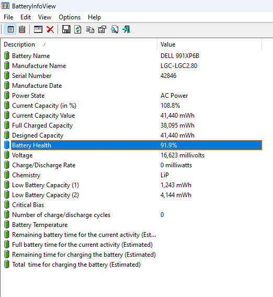This screenshot has height=297, width=273.
Task: Select the Low Battery Capacity (2) row
Action: tap(133, 195)
